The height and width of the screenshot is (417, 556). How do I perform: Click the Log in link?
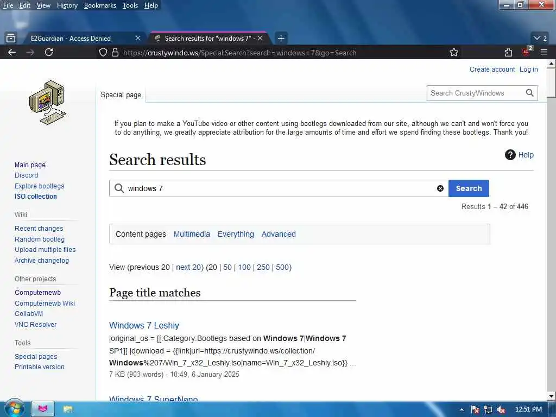pyautogui.click(x=529, y=69)
